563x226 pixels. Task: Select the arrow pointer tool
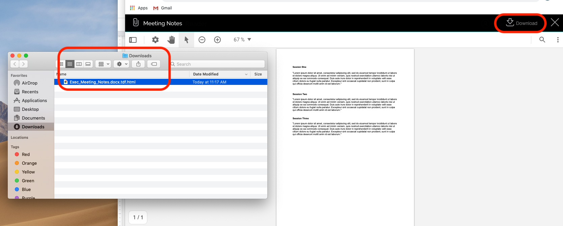tap(186, 40)
